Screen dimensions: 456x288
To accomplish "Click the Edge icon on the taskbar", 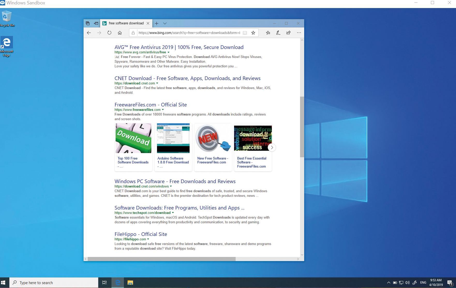I will point(118,283).
